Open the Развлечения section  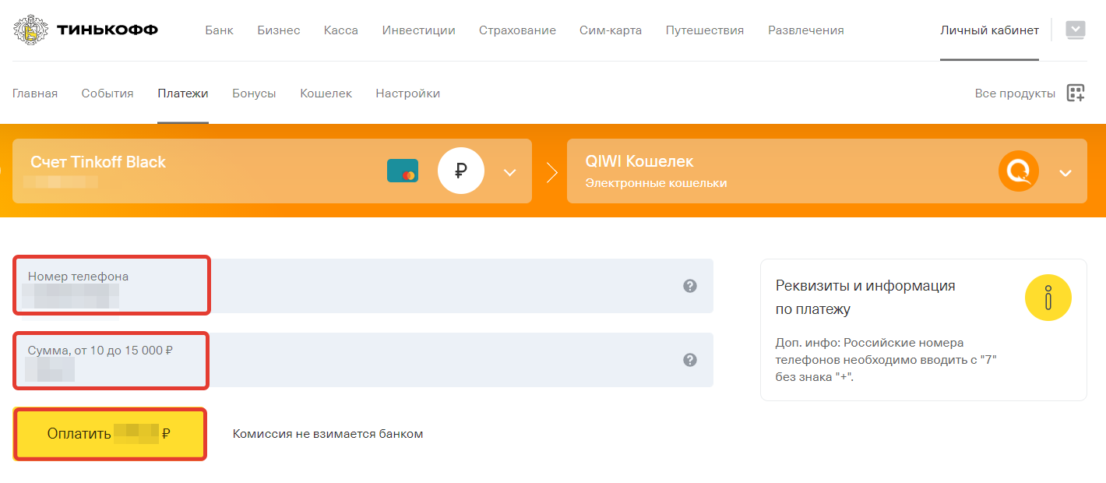[x=806, y=30]
